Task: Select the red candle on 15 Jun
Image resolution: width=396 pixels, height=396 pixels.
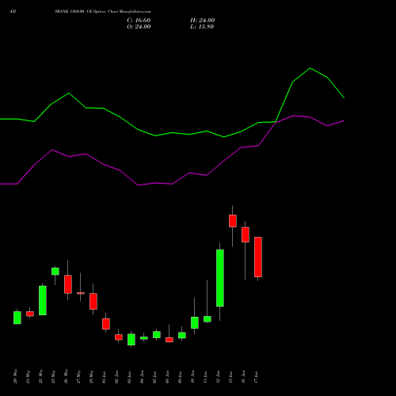Action: 233,221
